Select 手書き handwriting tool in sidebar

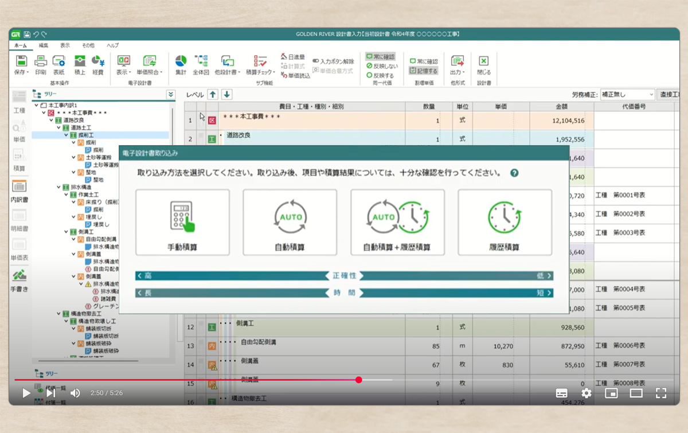pyautogui.click(x=19, y=280)
